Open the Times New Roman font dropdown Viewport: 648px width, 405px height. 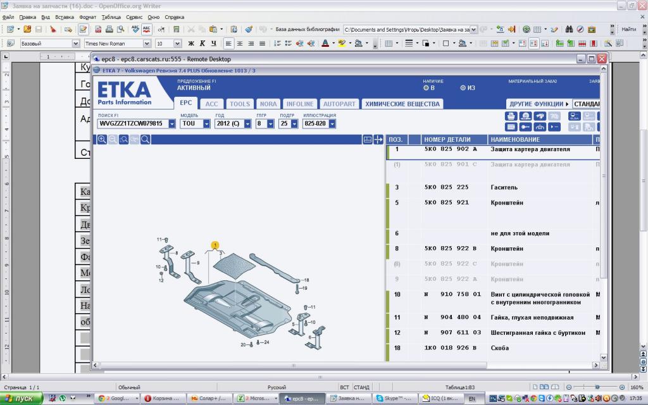pos(147,44)
